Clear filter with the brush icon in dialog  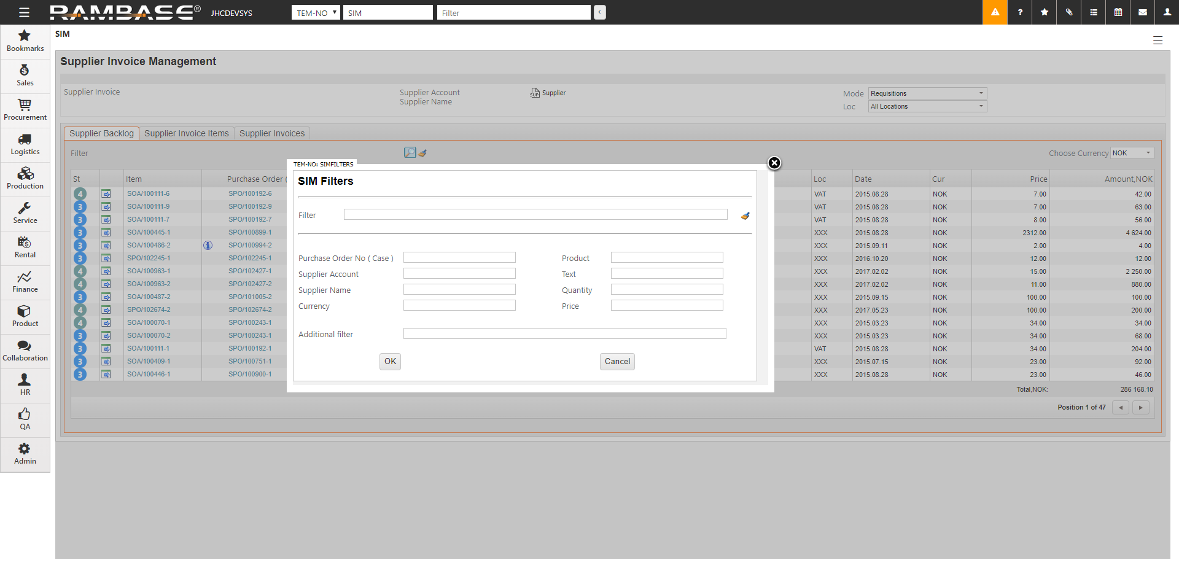[745, 216]
